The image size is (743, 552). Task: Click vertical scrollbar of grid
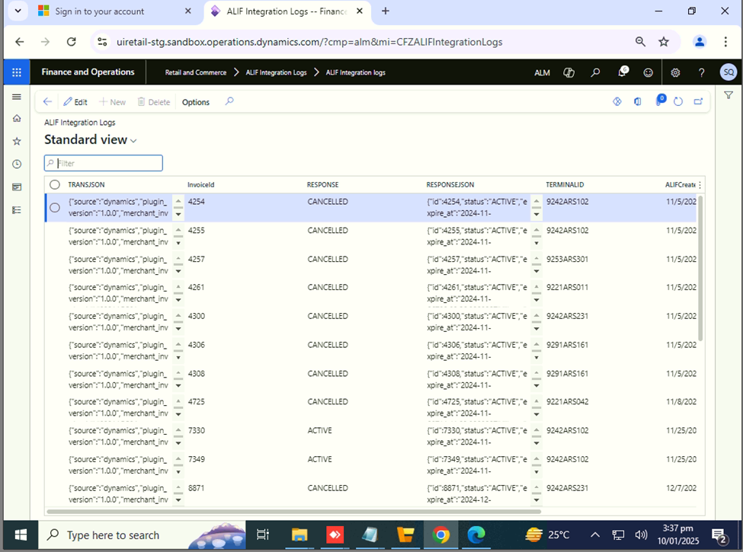click(x=700, y=267)
